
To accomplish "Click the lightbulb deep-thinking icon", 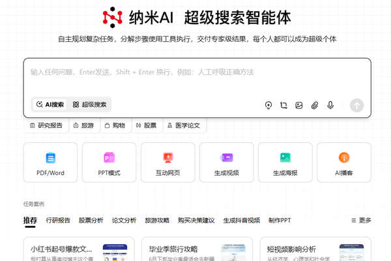I will 268,105.
